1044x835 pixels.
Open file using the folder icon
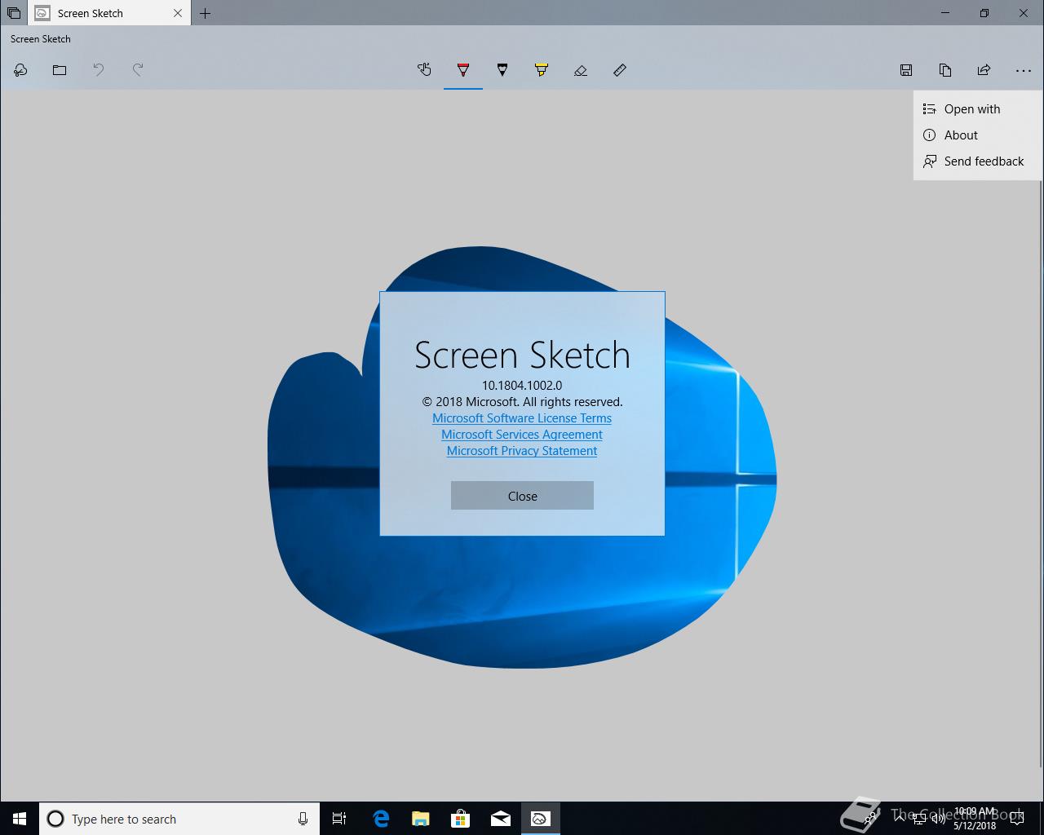coord(60,70)
